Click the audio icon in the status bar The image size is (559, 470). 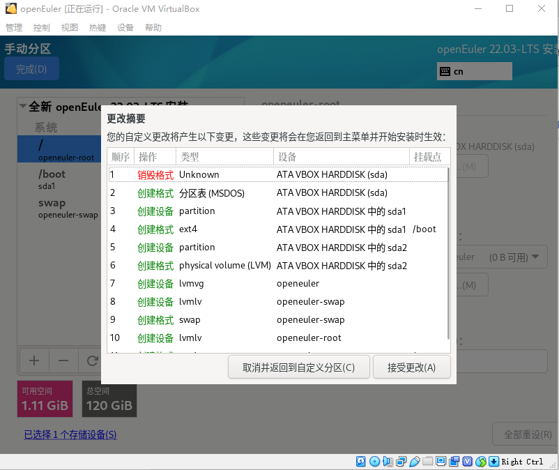pos(388,461)
